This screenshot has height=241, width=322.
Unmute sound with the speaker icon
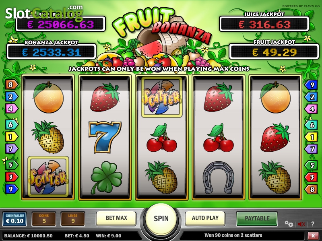click(301, 224)
